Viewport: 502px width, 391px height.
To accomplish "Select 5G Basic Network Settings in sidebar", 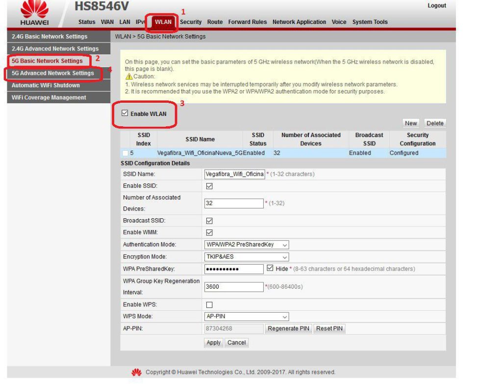I will tap(59, 61).
